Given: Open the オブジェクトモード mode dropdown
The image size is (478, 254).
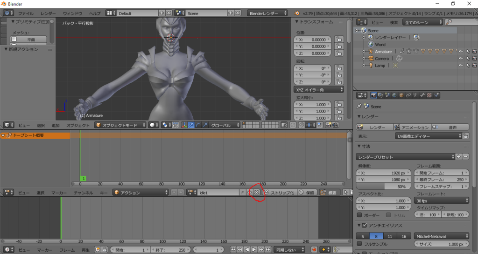Looking at the screenshot, I should 120,125.
